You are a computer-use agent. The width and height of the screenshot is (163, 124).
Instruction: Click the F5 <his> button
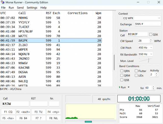coord(8,118)
